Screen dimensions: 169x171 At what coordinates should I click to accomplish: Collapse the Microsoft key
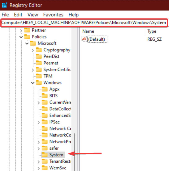click(x=27, y=43)
